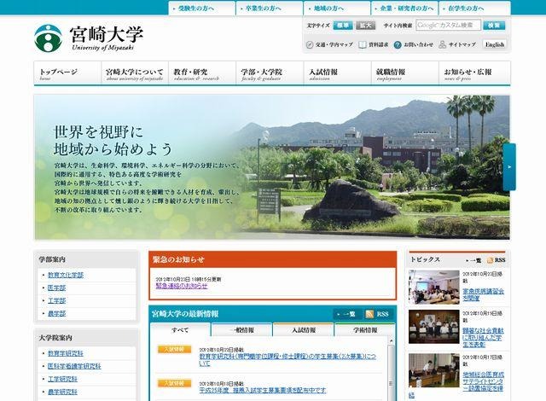
Task: Click the University of Miyazaki logo
Action: pyautogui.click(x=89, y=38)
